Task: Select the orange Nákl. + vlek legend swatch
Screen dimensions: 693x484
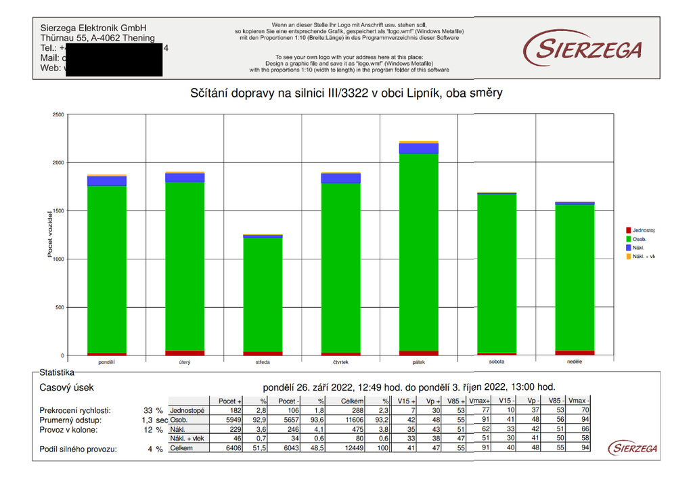Action: 628,257
